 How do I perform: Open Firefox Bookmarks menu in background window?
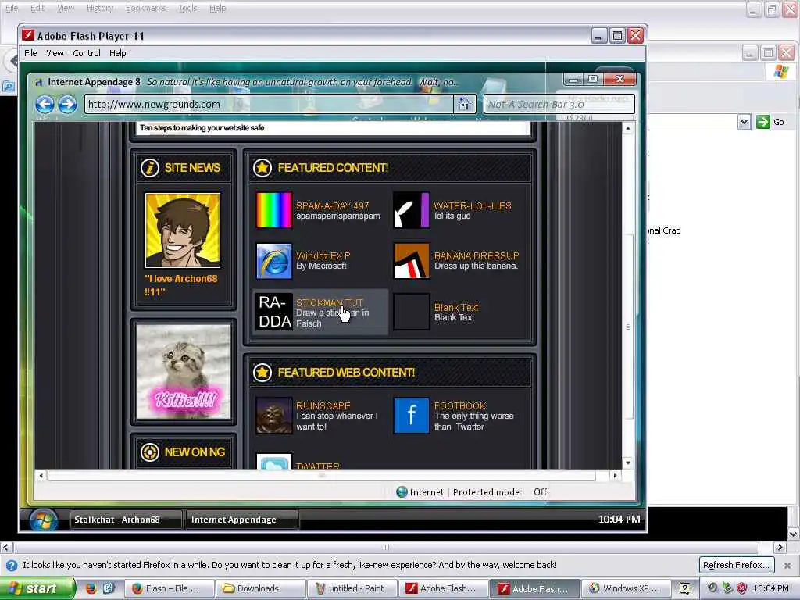coord(145,8)
